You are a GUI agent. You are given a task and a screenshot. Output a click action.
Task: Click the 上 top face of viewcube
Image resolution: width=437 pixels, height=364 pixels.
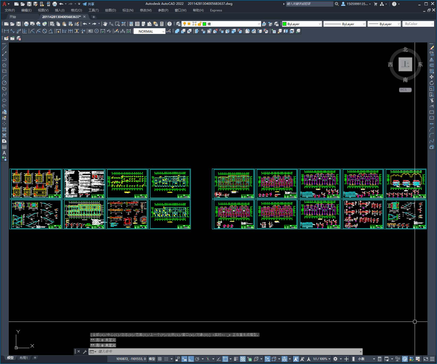click(x=405, y=64)
